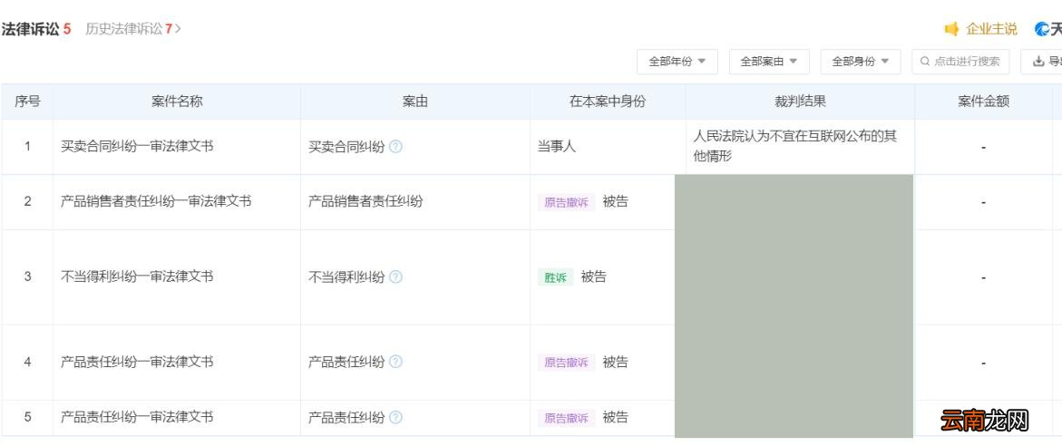Image resolution: width=1062 pixels, height=446 pixels.
Task: Click help icon beside row 5 产品责任纠纷
Action: [x=395, y=417]
